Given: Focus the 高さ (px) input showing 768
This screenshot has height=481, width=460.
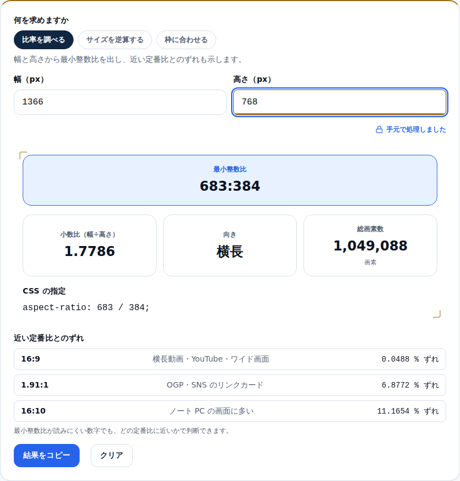Looking at the screenshot, I should (x=340, y=102).
